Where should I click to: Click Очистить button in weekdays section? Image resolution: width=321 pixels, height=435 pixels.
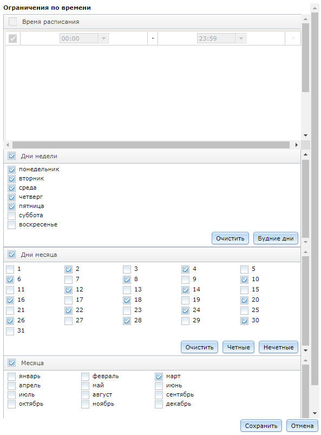[x=230, y=238]
